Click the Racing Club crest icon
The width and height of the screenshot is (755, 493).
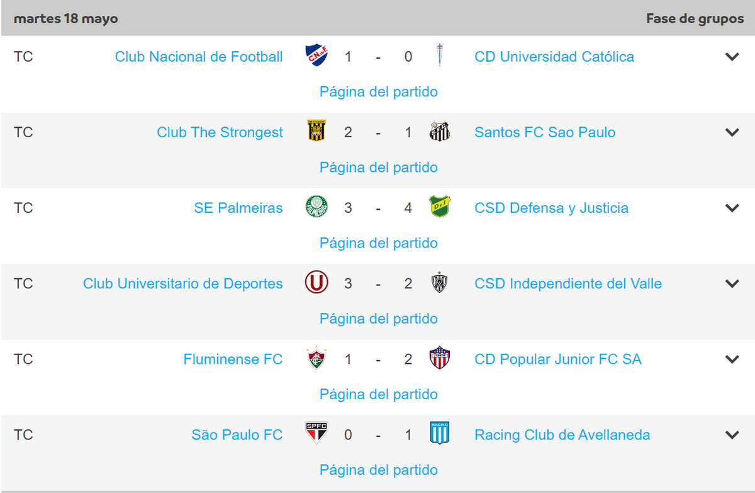click(x=439, y=434)
